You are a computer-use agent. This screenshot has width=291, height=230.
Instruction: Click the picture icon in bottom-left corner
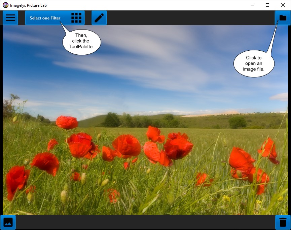point(8,222)
